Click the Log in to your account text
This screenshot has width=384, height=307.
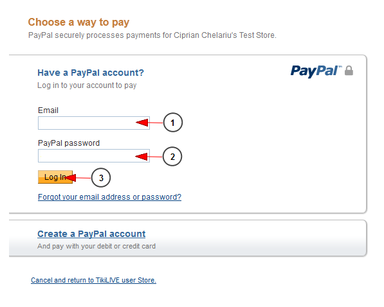(87, 85)
